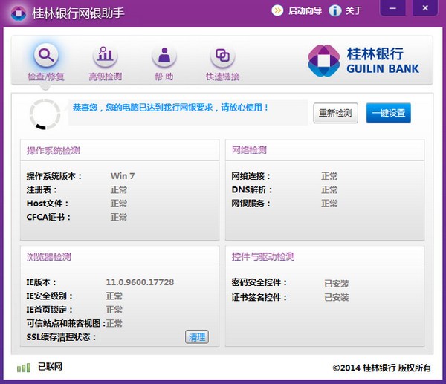Click 正常 status for Host文件

coord(119,204)
